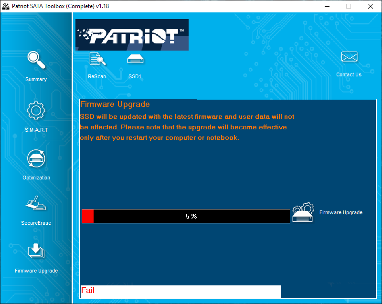The image size is (382, 304).
Task: Close the Patriot SATA Toolbox window
Action: (371, 6)
